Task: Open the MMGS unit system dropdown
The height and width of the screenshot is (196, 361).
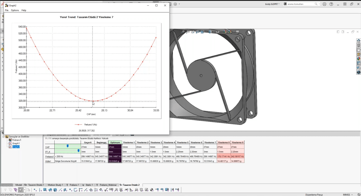Action: pyautogui.click(x=349, y=194)
